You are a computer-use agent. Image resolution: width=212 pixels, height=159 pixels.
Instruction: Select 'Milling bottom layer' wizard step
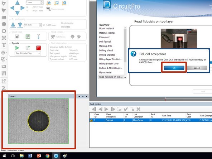pos(109,63)
